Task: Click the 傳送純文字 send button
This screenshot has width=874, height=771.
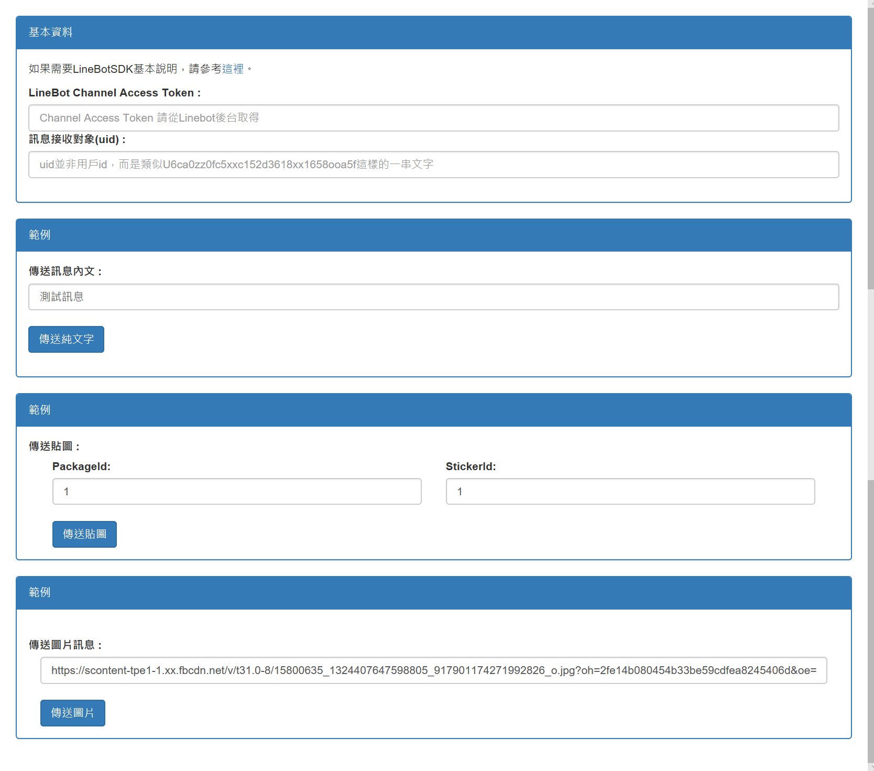Action: (x=66, y=339)
